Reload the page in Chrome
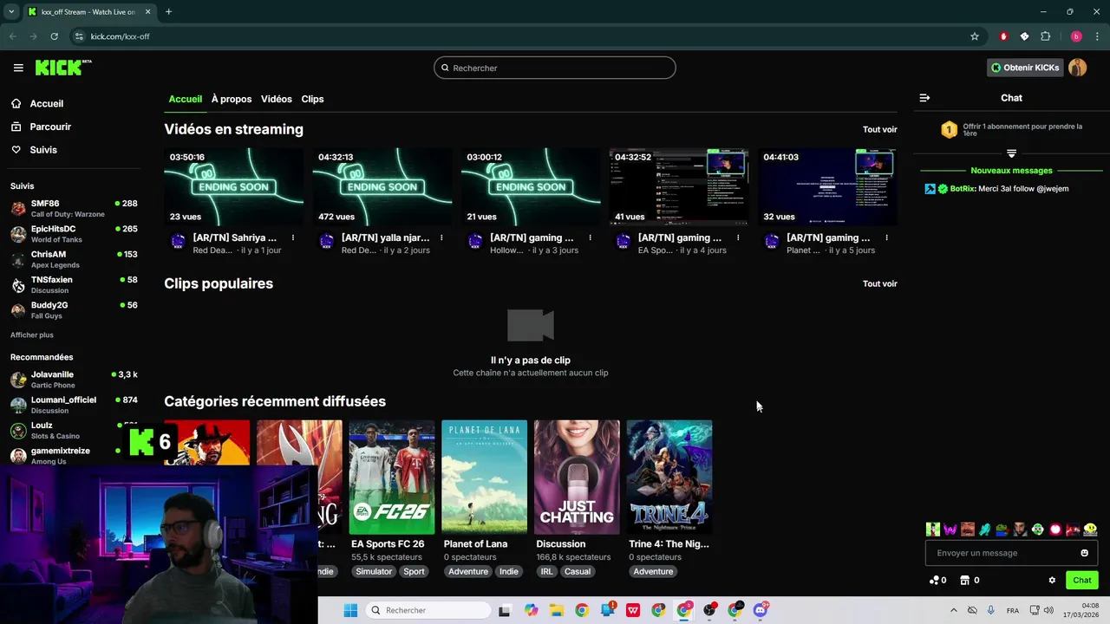This screenshot has width=1110, height=624. coord(54,36)
